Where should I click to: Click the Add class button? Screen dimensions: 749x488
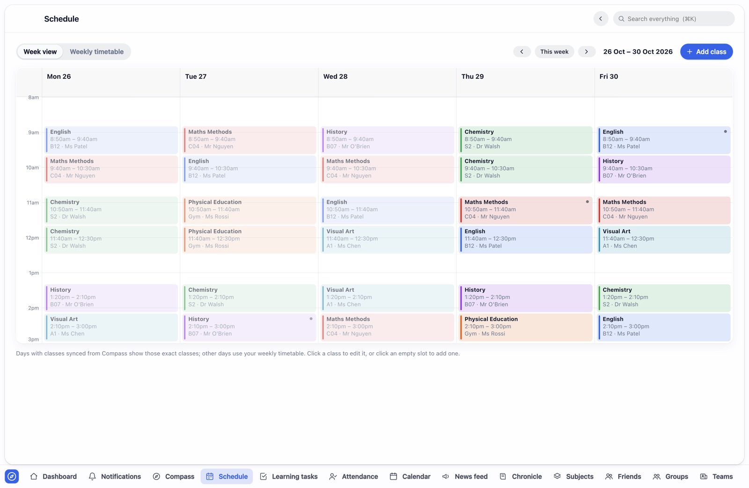point(706,52)
